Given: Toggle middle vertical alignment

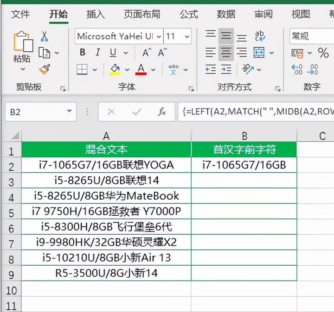Looking at the screenshot, I should [226, 36].
